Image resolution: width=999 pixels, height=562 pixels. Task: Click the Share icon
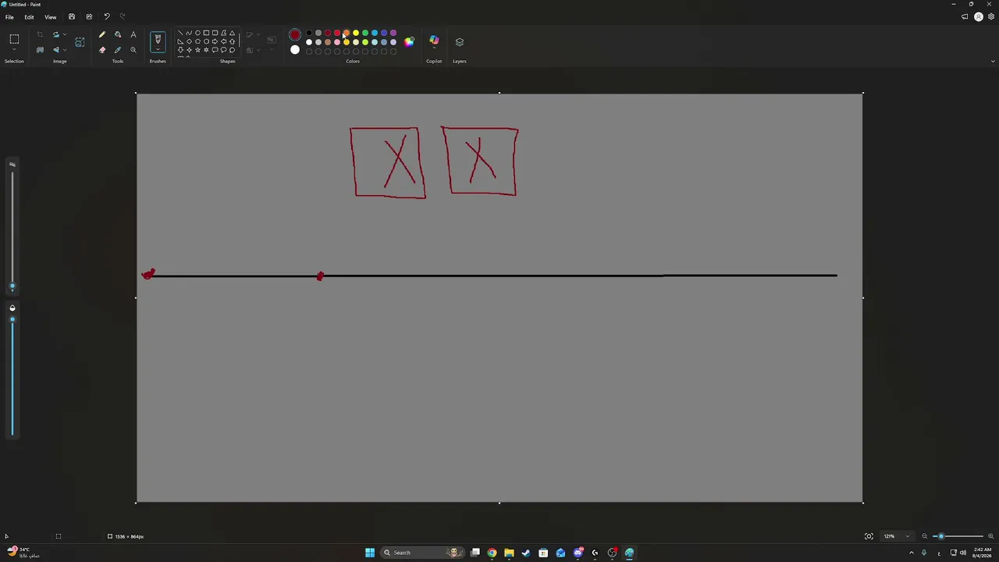(x=89, y=16)
